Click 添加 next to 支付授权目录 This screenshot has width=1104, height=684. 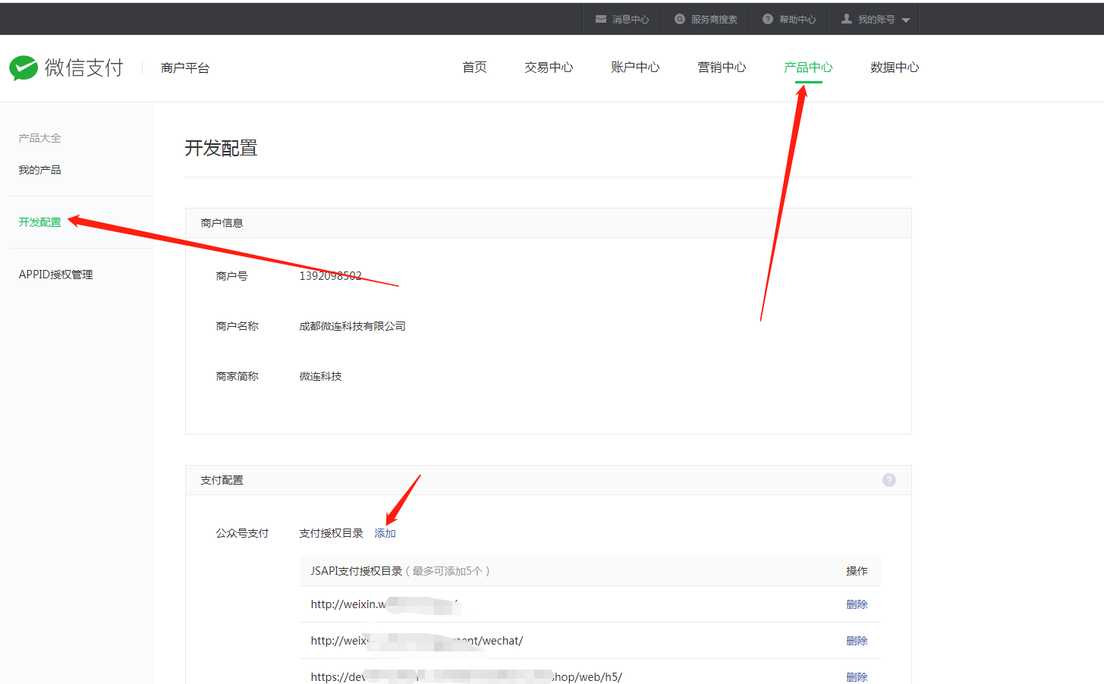coord(385,533)
